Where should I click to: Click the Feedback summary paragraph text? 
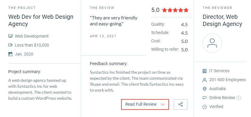coord(137,81)
